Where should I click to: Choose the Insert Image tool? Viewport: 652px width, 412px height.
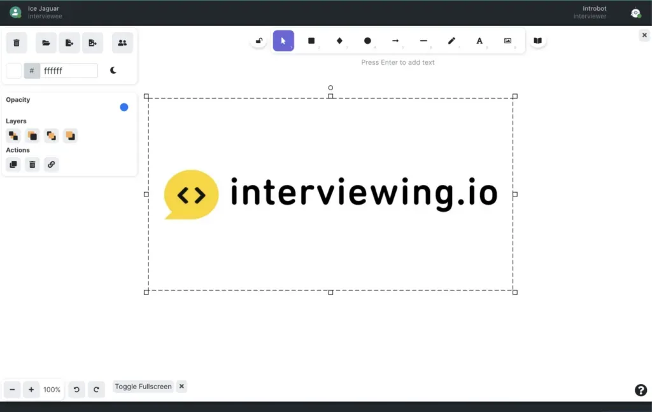[507, 41]
